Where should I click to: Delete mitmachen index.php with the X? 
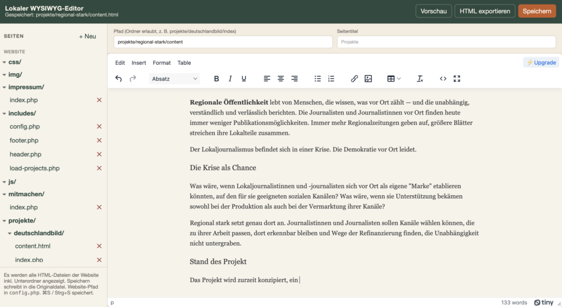pos(99,207)
